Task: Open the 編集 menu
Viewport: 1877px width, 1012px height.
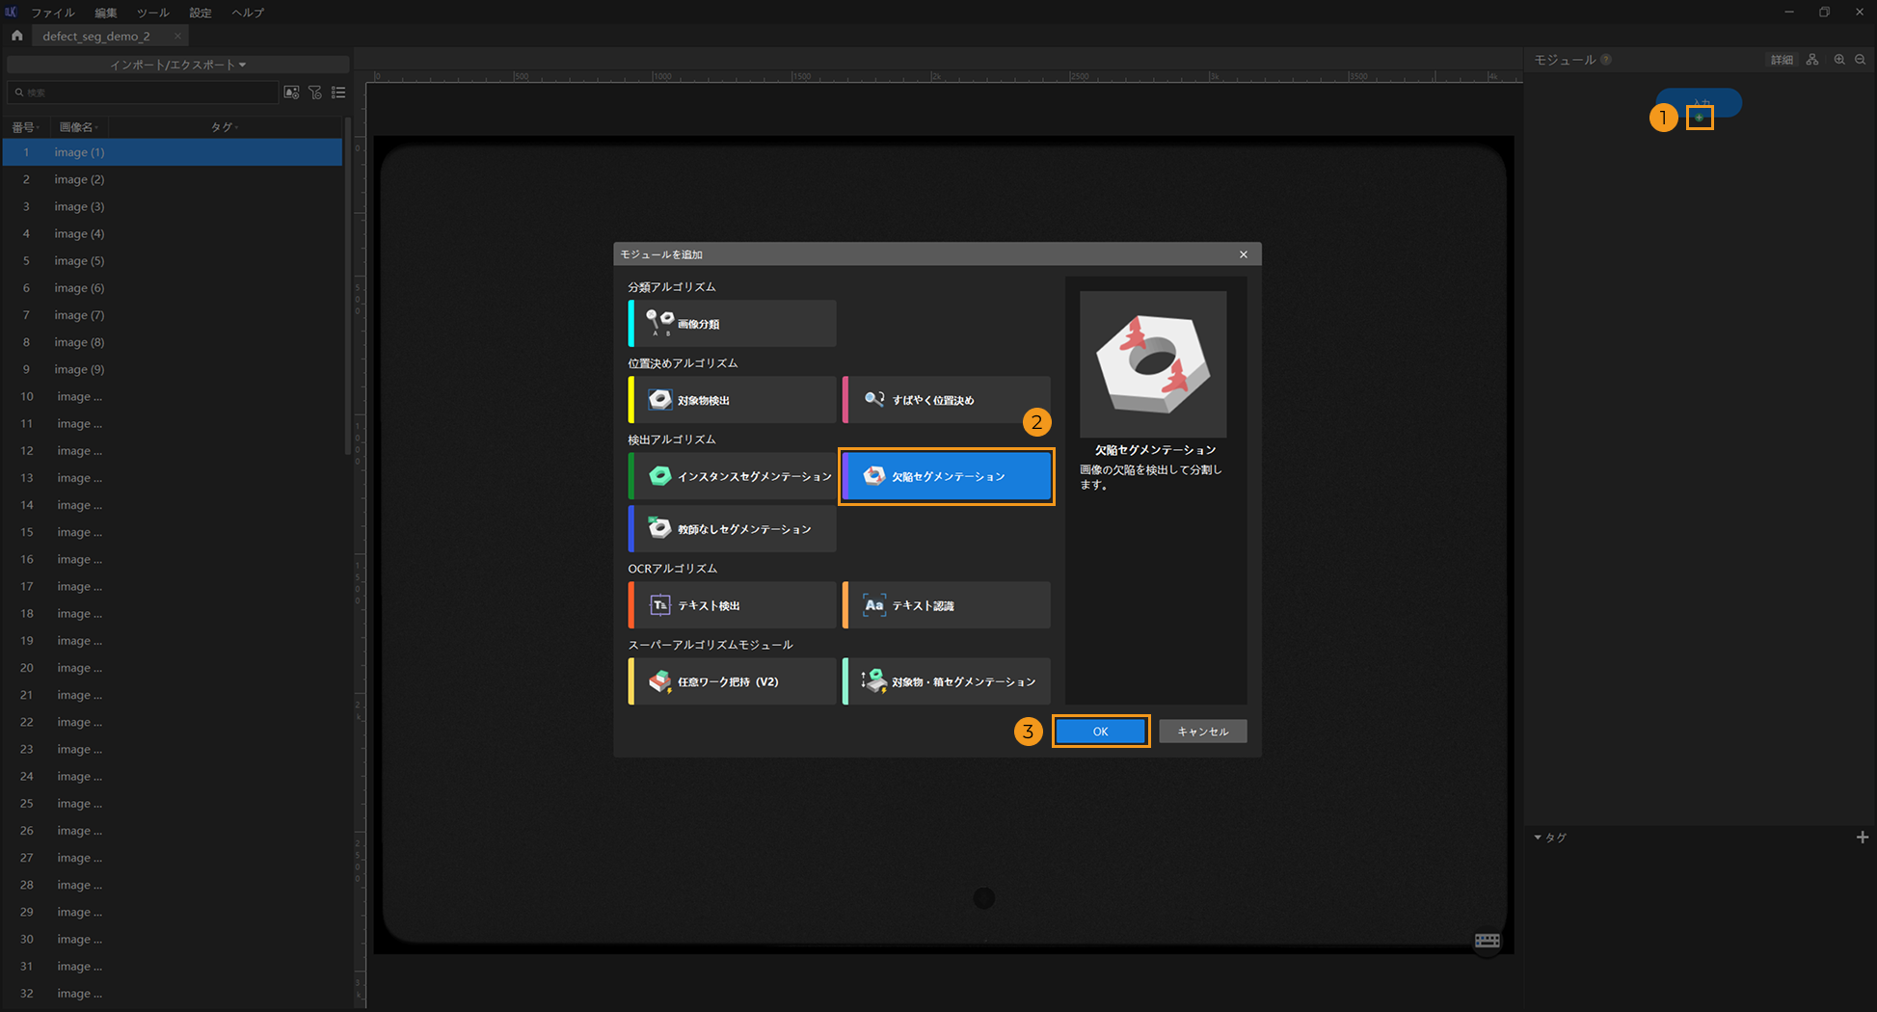Action: [x=106, y=13]
